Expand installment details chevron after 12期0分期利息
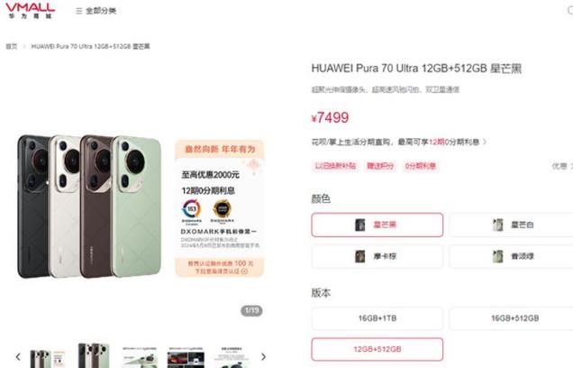 485,142
